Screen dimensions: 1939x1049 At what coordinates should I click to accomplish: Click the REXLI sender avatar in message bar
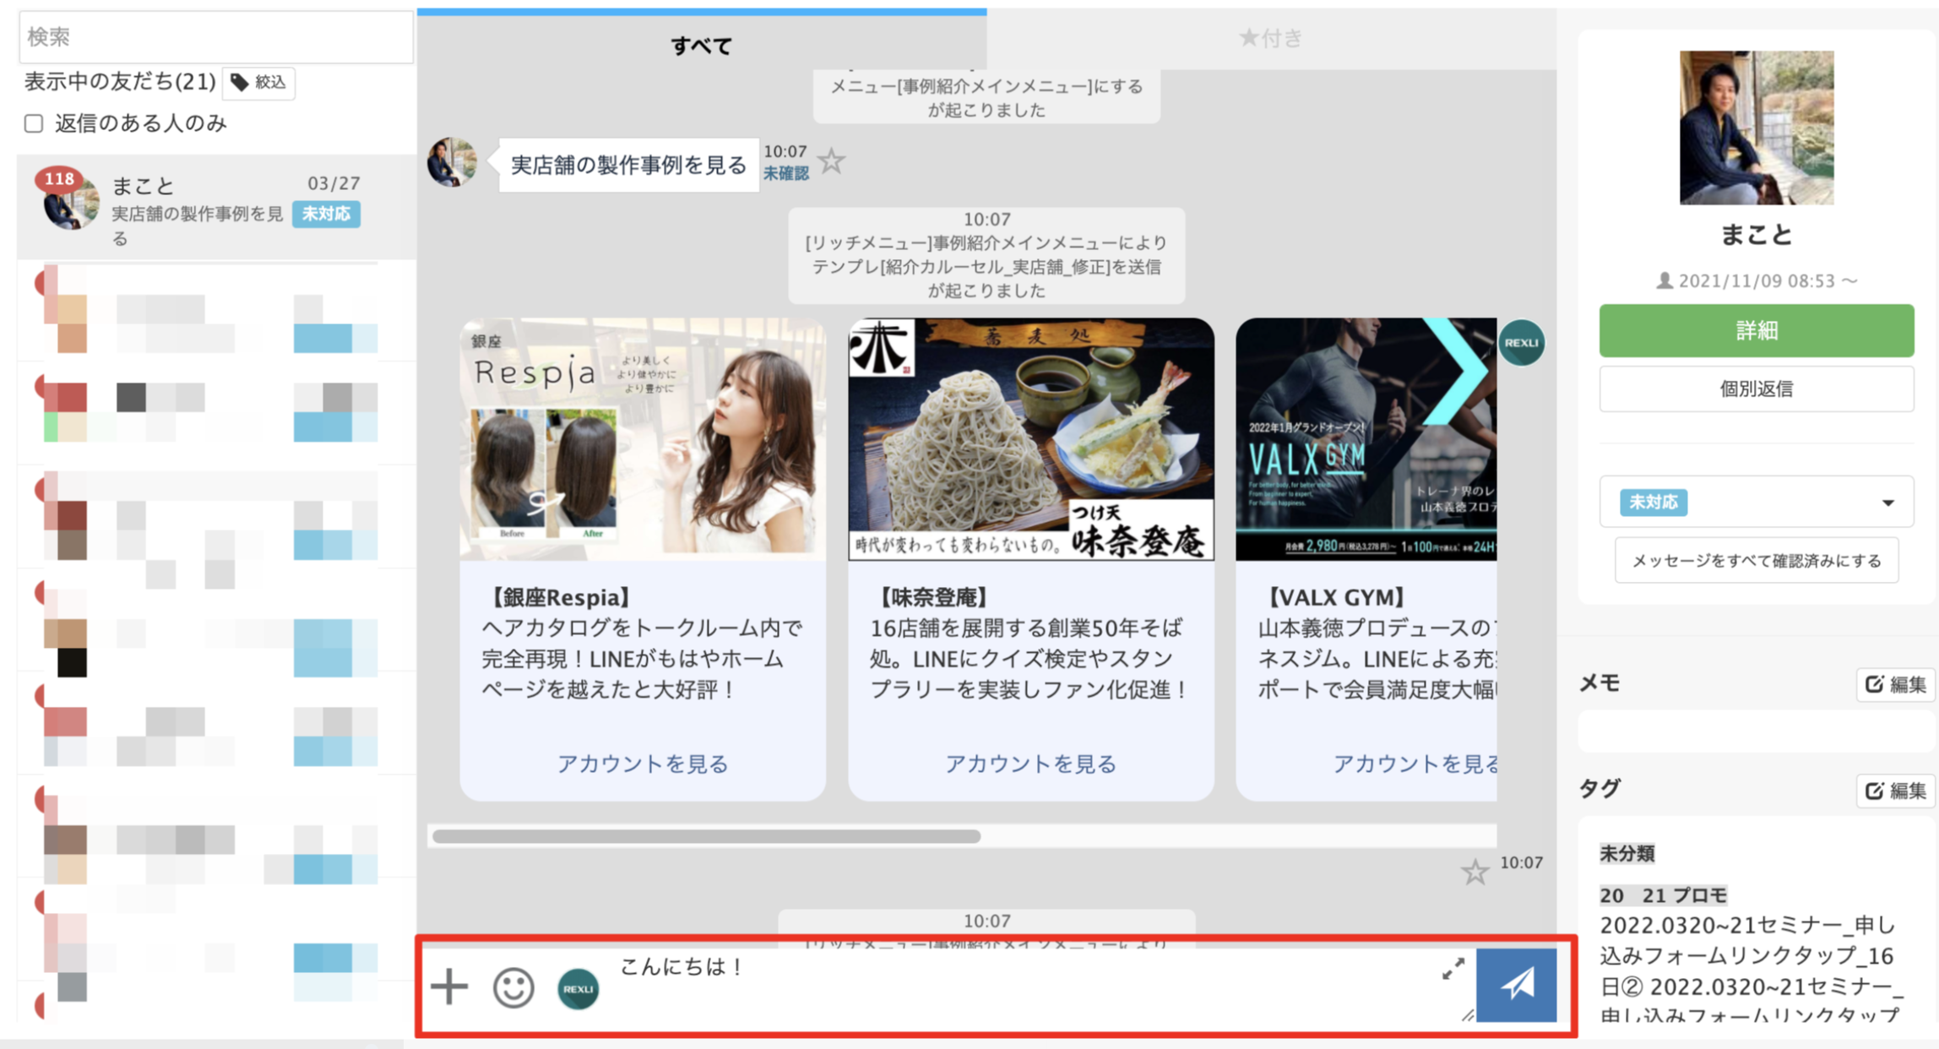click(578, 988)
